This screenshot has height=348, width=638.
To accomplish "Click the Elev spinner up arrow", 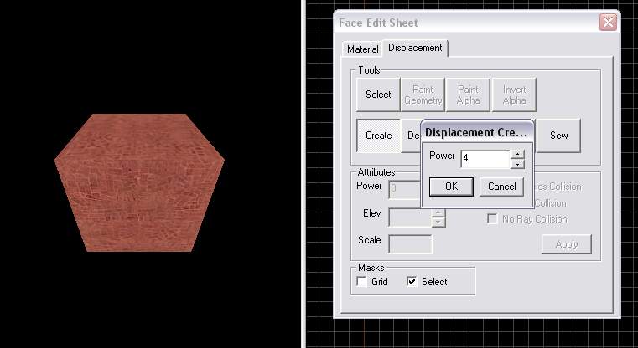I will [x=438, y=212].
